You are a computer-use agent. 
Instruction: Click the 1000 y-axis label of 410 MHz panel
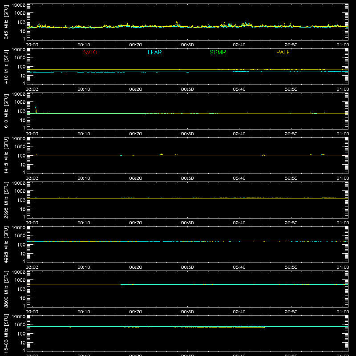click(20, 58)
